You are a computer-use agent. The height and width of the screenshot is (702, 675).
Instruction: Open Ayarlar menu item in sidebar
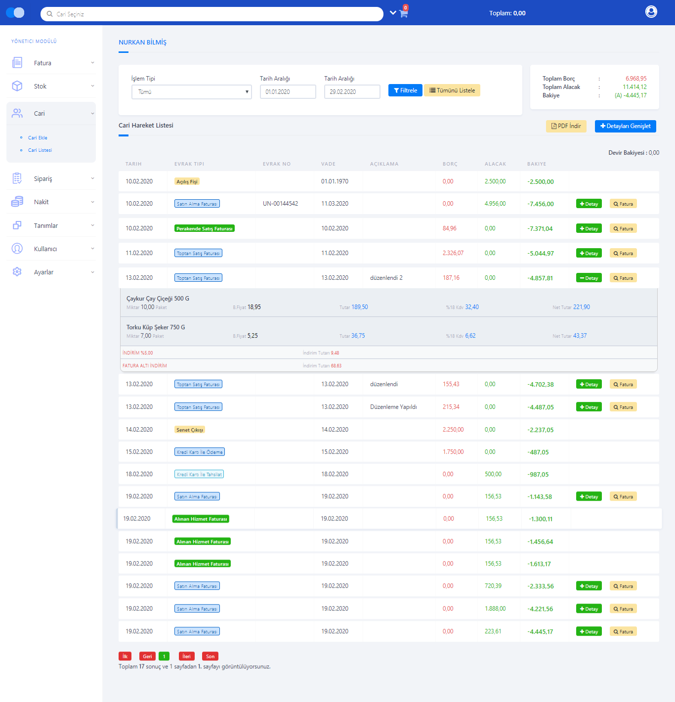(x=51, y=272)
